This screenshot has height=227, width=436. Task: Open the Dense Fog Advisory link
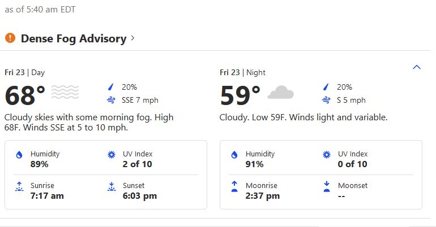pyautogui.click(x=73, y=38)
